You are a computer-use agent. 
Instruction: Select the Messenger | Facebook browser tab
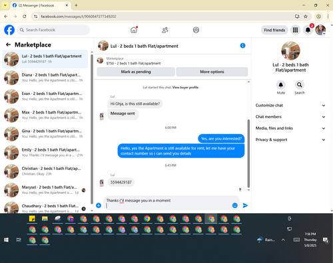[x=41, y=5]
